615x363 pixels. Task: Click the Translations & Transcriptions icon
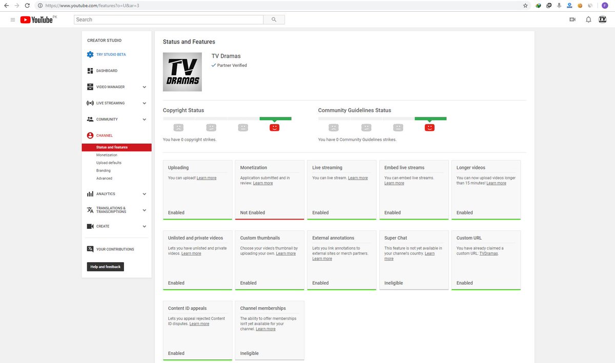(x=90, y=210)
